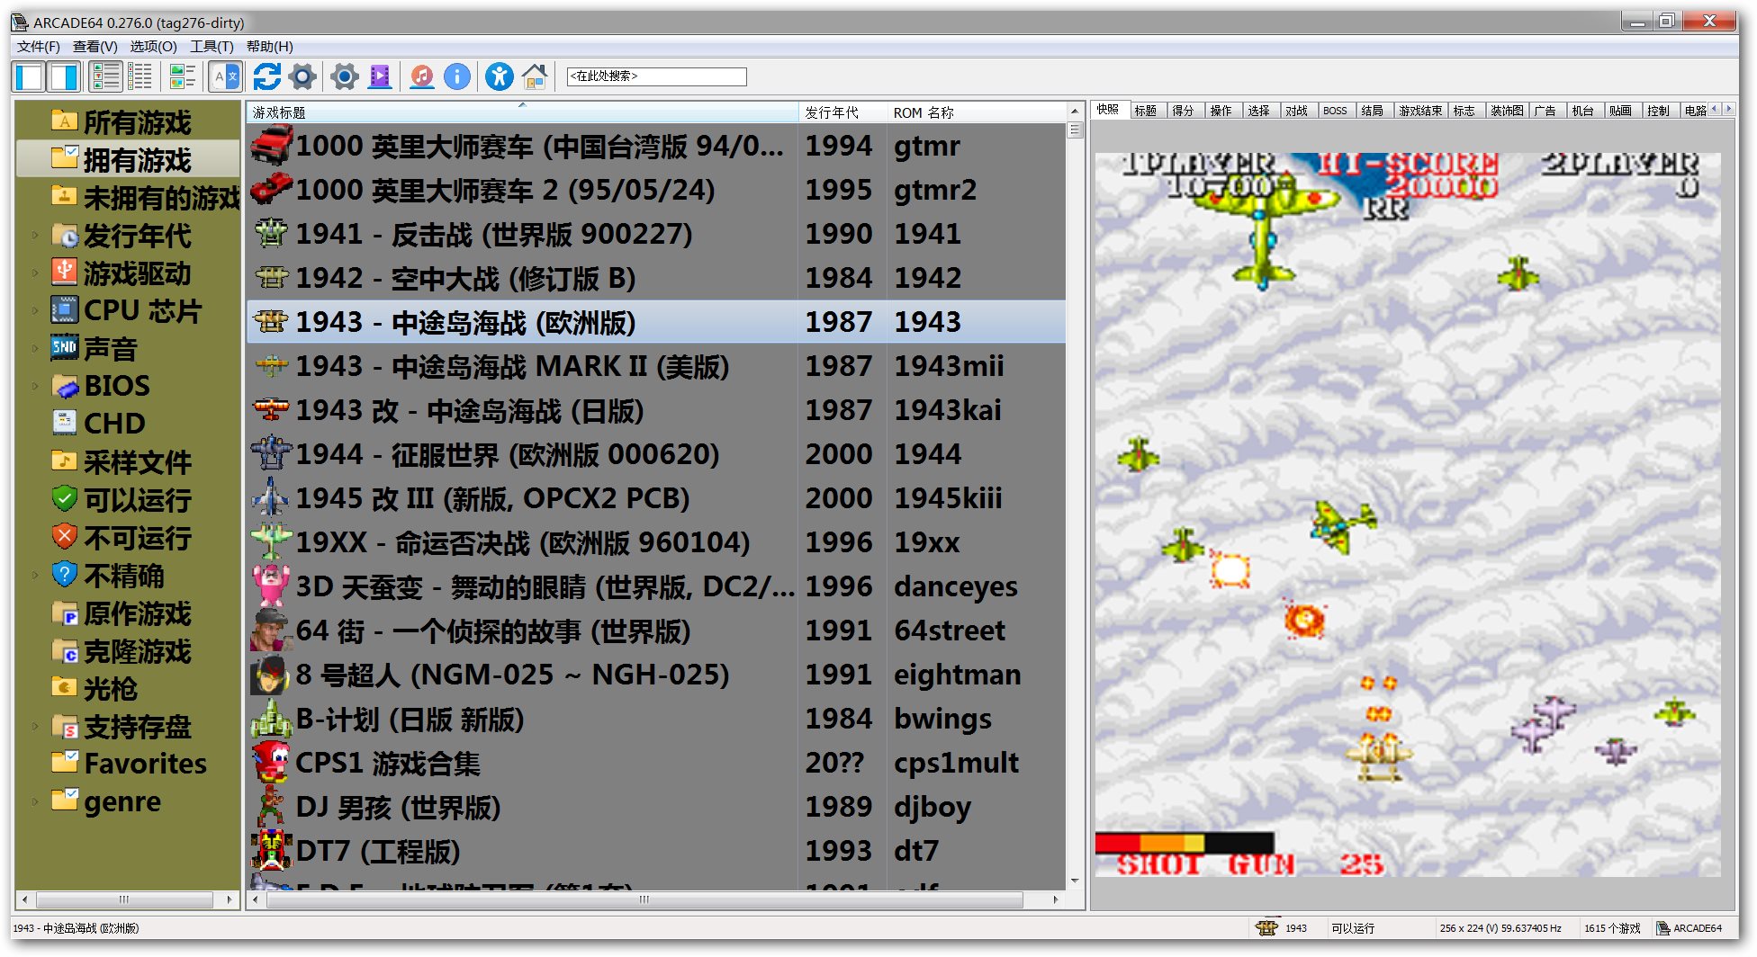Click the Favorites folder icon

coord(65,763)
